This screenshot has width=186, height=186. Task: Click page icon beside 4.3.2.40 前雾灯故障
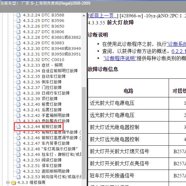[x=18, y=104]
